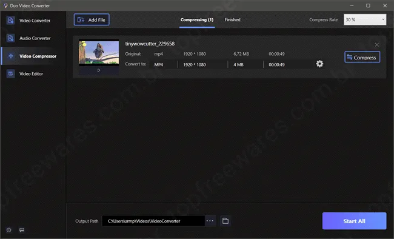Click the 4 MB target size value
Screen dimensions: 394x239
click(238, 65)
